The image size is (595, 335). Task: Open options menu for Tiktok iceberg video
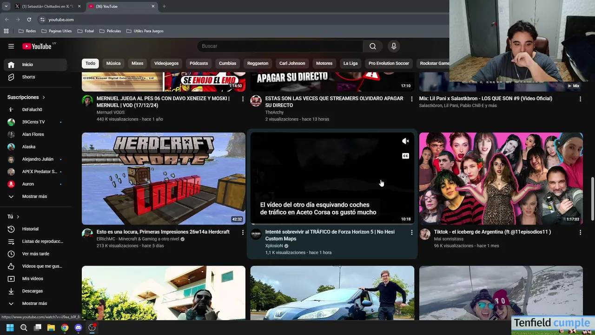[x=580, y=232]
